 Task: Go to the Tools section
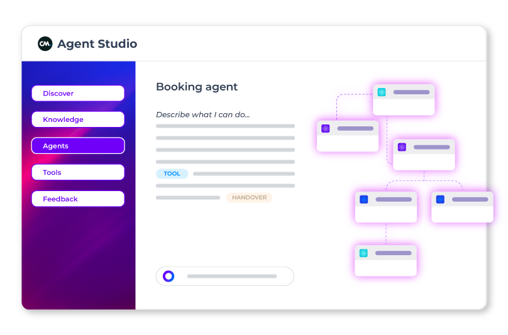click(78, 172)
